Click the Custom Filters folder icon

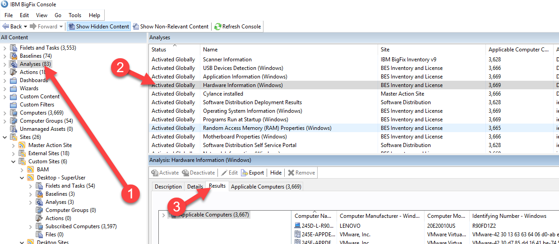tap(14, 105)
